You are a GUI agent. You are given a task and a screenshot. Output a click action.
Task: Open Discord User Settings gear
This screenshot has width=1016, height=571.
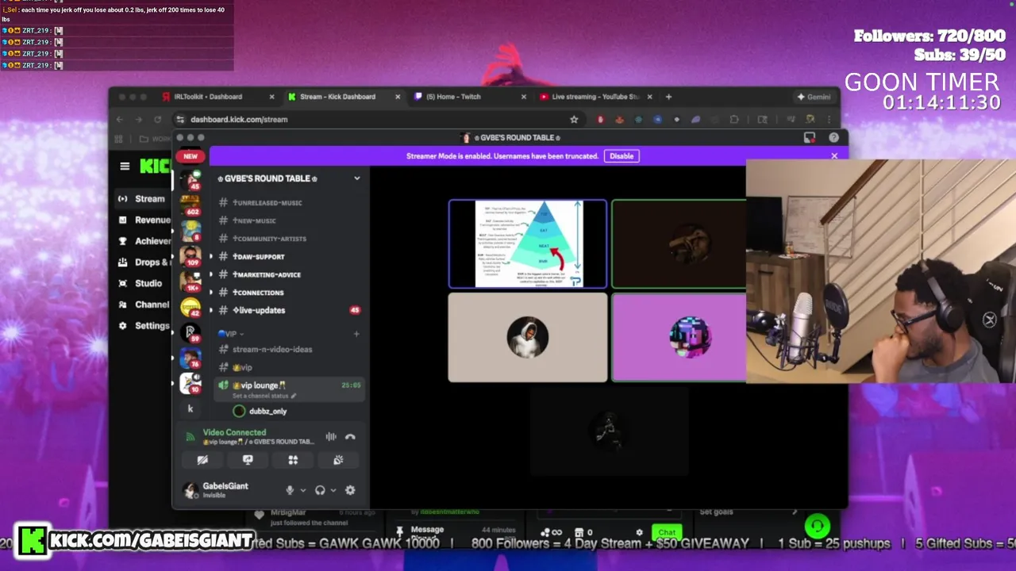pyautogui.click(x=350, y=490)
